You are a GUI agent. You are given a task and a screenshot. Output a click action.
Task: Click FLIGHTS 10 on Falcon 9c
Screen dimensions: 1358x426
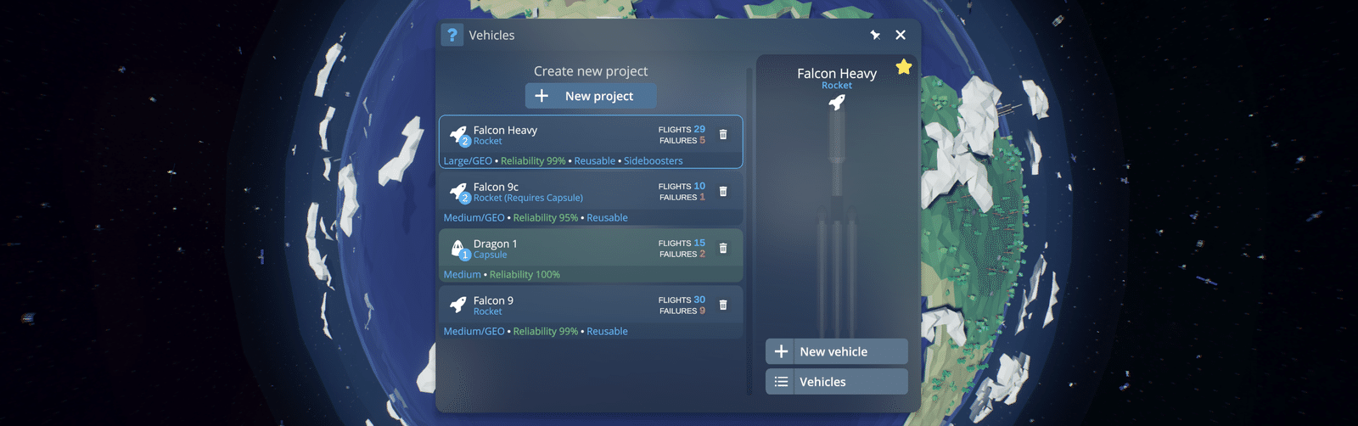coord(682,187)
